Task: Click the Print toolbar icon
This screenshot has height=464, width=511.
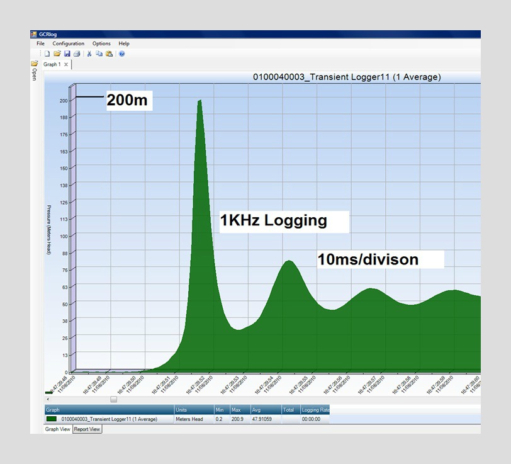Action: 77,54
